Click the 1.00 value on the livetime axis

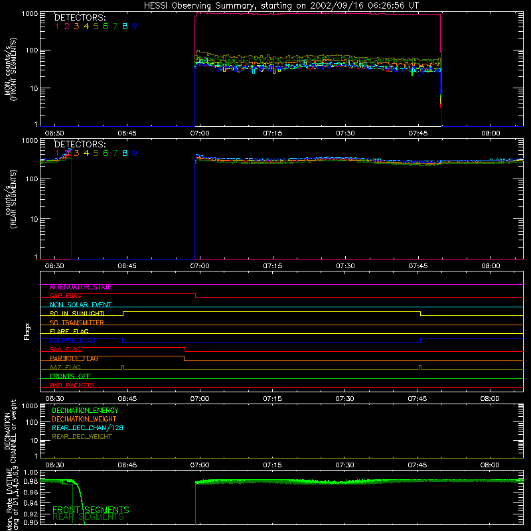click(31, 473)
